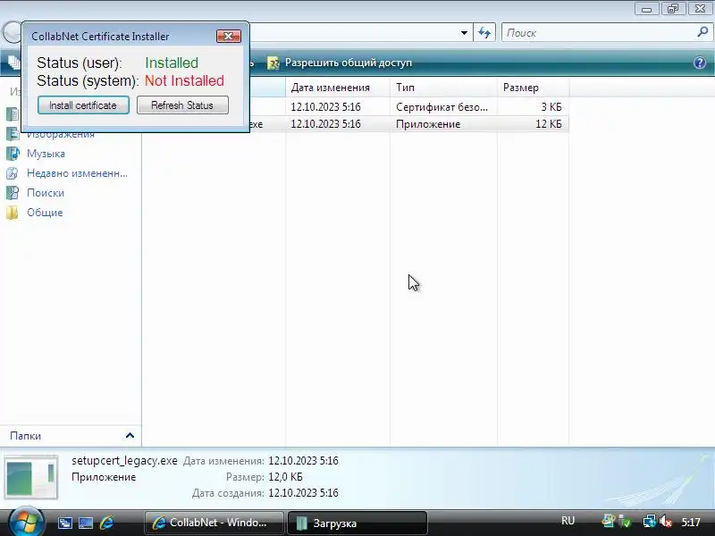Open Explorer help question-mark icon

click(x=700, y=63)
